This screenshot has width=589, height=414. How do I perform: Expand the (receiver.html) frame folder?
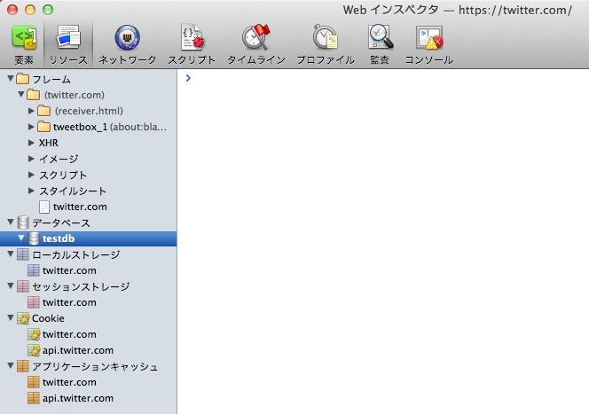(32, 111)
